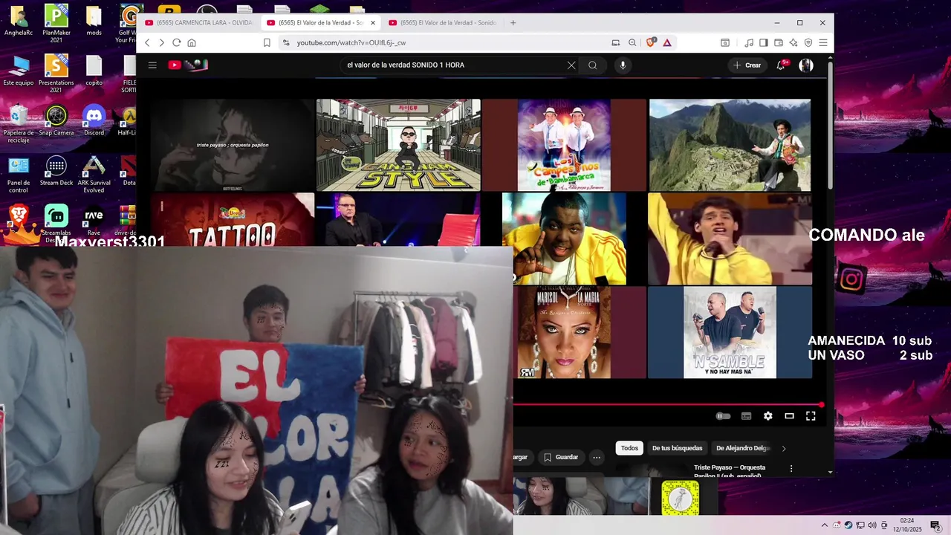Image resolution: width=951 pixels, height=535 pixels.
Task: Open the Triste Payaso suggested video title
Action: [x=730, y=471]
